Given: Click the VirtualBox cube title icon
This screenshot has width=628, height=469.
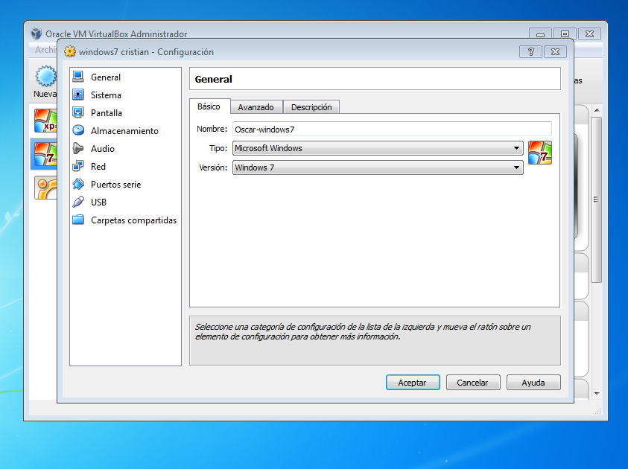Looking at the screenshot, I should tap(36, 33).
